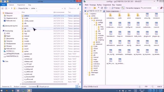The height and width of the screenshot is (92, 164).
Task: Open the Очередь queue button in WinSCP
Action: (116, 8)
